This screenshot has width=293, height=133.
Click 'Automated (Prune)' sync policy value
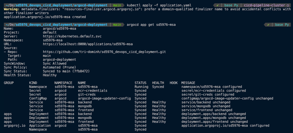tap(60, 67)
